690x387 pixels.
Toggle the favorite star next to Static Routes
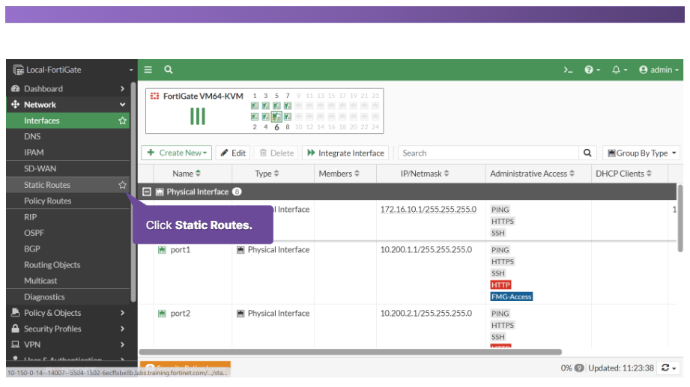click(x=122, y=185)
